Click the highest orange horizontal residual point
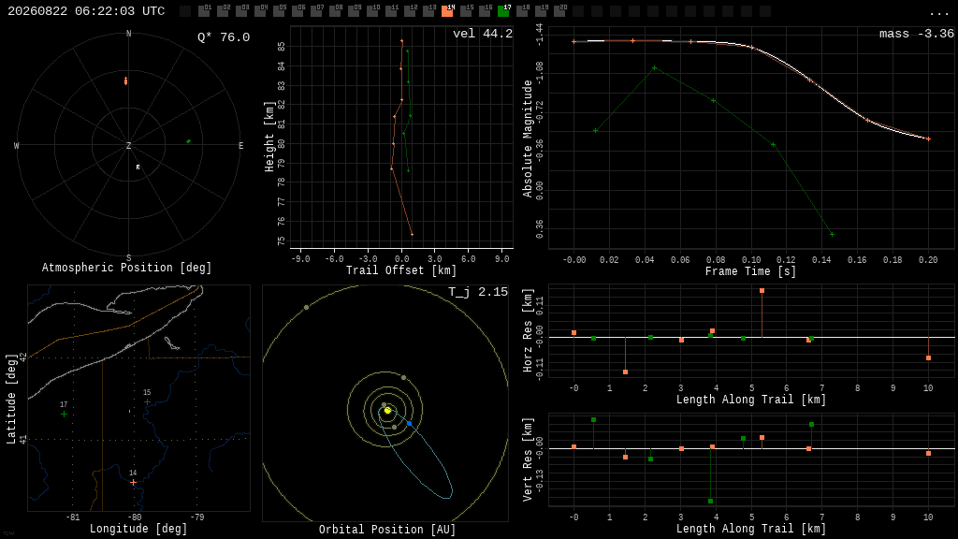Screen dimensions: 958x539 pos(762,291)
